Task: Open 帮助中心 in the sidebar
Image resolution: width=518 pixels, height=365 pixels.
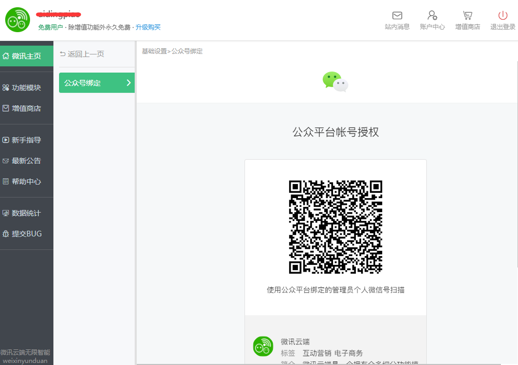Action: tap(26, 181)
